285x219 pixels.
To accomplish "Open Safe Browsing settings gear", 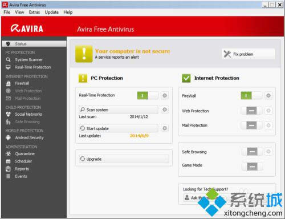I will point(268,152).
